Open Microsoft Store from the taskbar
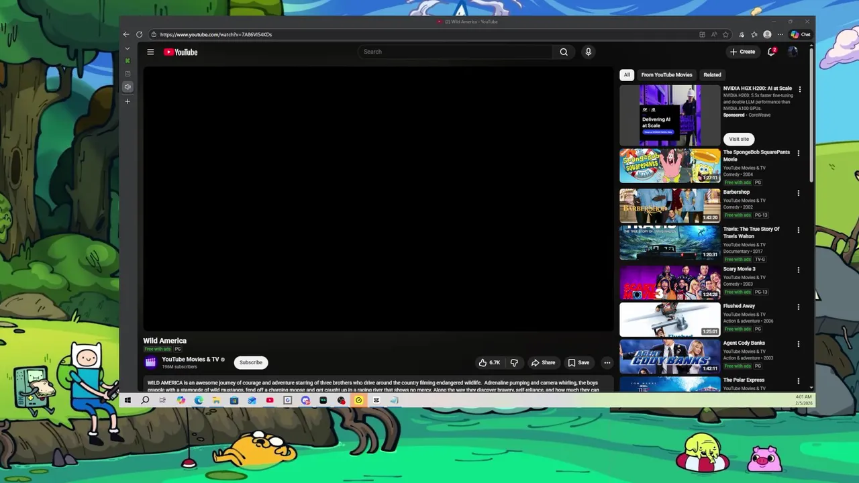 (234, 400)
